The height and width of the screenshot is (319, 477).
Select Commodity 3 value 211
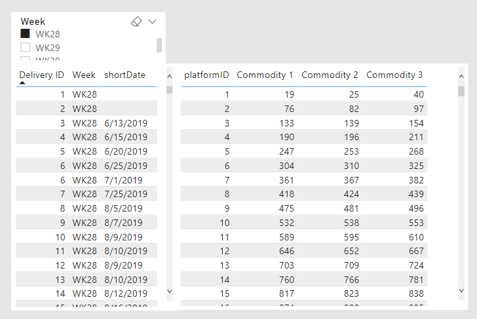(x=416, y=137)
